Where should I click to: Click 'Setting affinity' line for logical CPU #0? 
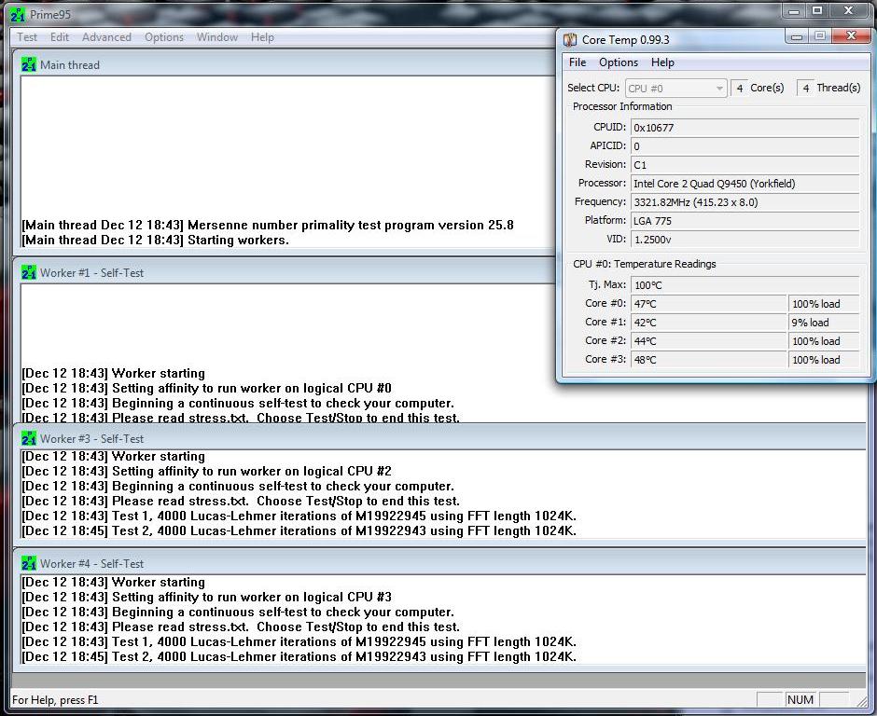(206, 389)
